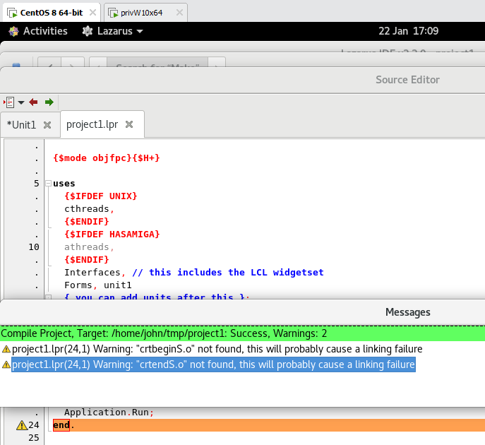
Task: Click warning icon beside crtbeginS.o message
Action: pos(6,349)
